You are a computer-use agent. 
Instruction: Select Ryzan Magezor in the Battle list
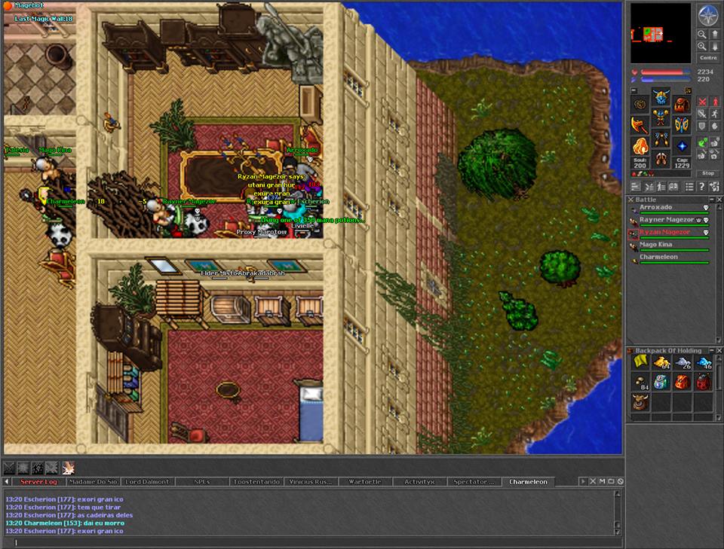coord(670,233)
